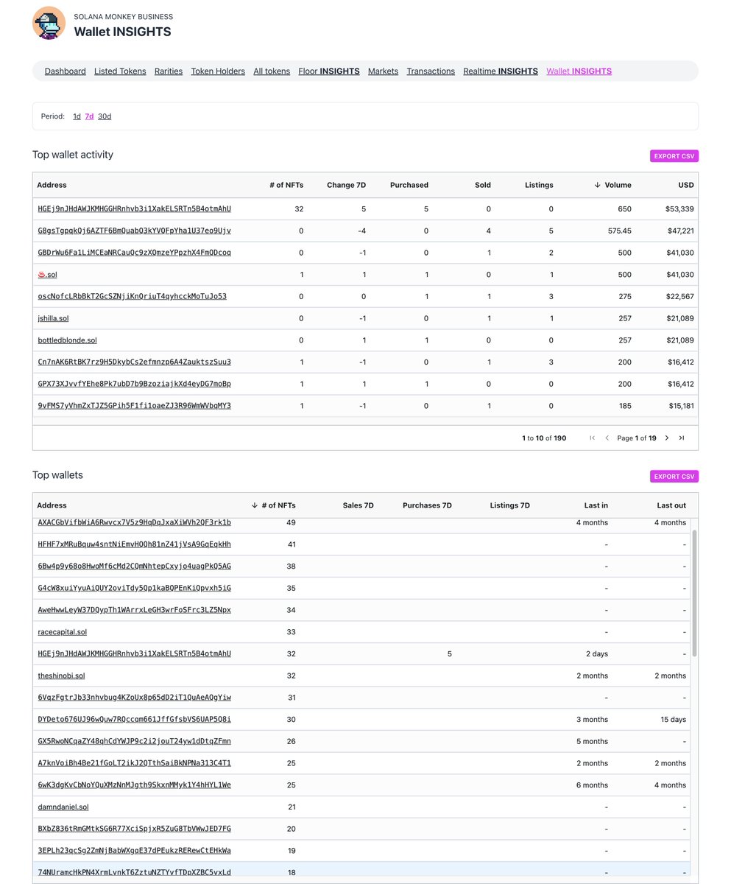
Task: Sort Top wallets by Purchases 7D
Action: [427, 505]
